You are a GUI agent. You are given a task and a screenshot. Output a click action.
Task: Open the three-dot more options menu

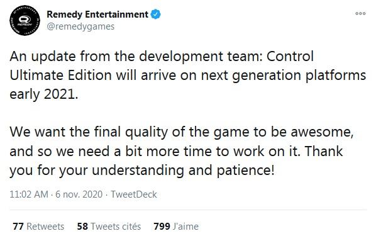pyautogui.click(x=360, y=13)
